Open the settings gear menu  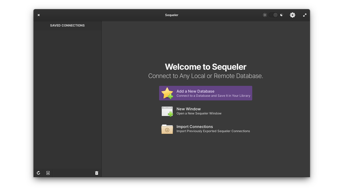click(292, 15)
